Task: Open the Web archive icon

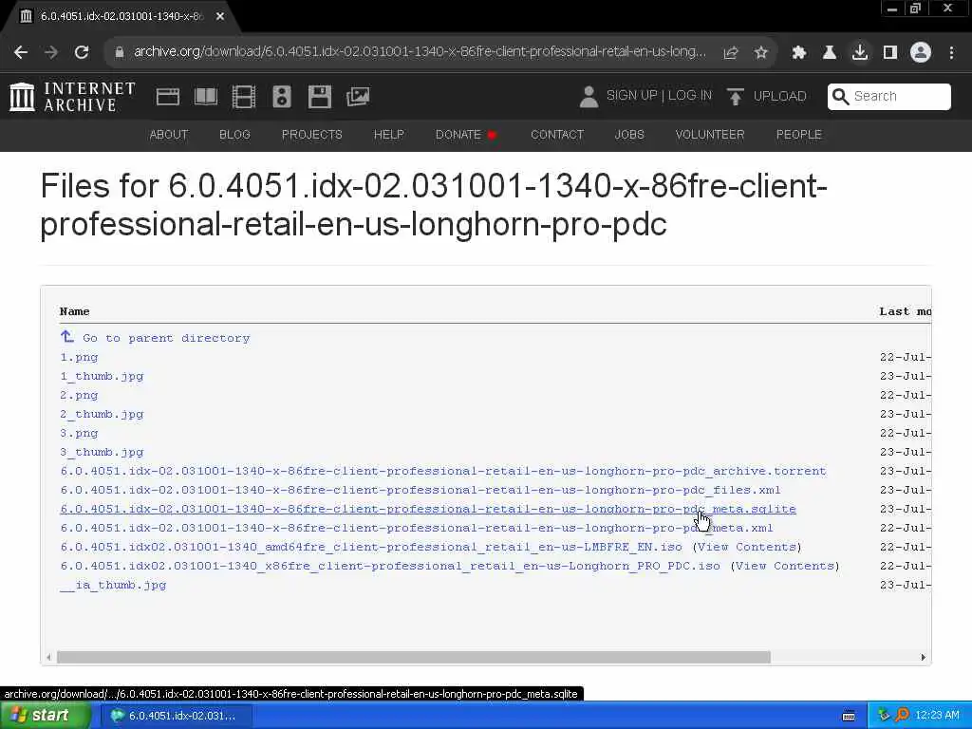Action: click(x=168, y=97)
